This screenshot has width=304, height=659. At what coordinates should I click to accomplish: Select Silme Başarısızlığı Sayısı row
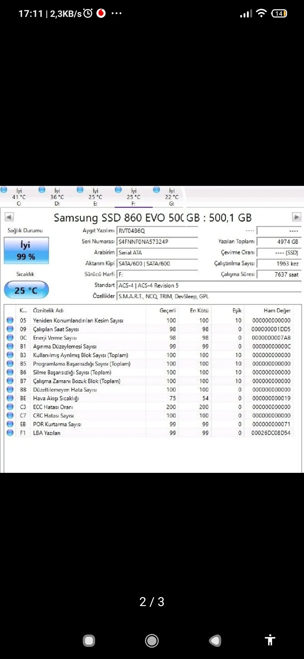(149, 372)
